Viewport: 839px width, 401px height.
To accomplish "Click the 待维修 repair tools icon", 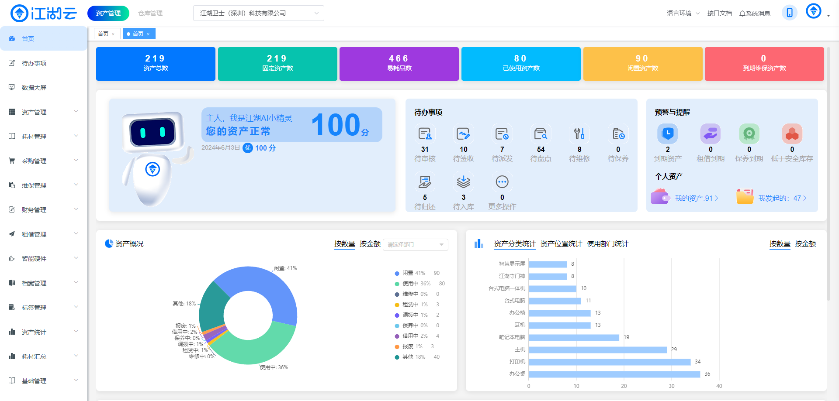I will coord(579,134).
